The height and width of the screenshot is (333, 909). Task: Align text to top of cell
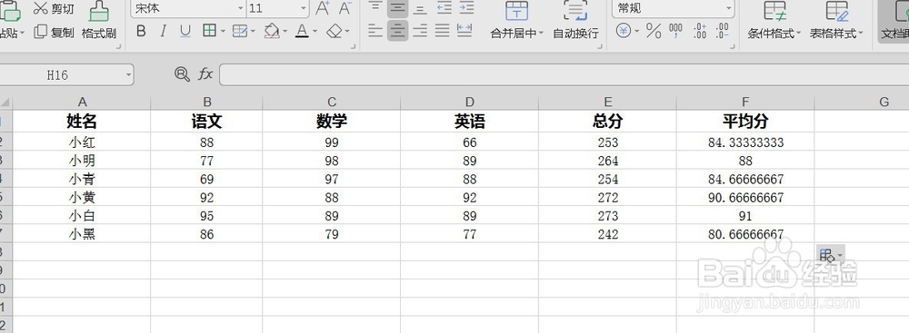[375, 7]
